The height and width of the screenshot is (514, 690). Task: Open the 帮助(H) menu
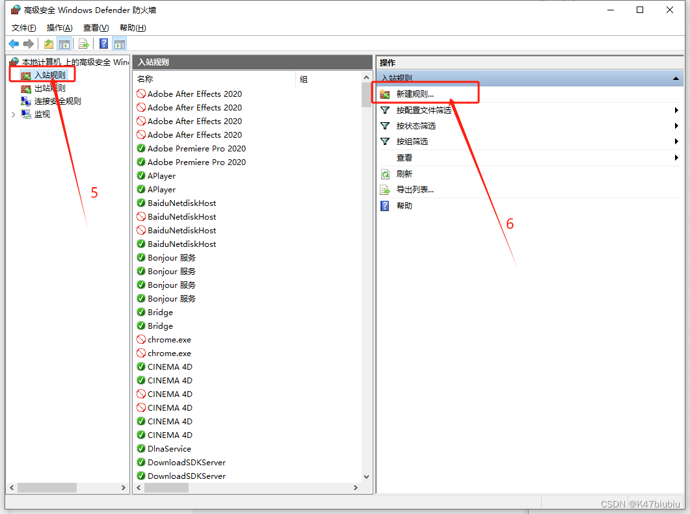pyautogui.click(x=133, y=28)
